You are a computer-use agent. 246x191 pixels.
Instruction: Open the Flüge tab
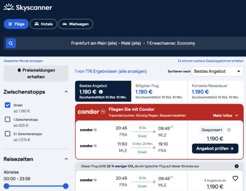pos(16,24)
